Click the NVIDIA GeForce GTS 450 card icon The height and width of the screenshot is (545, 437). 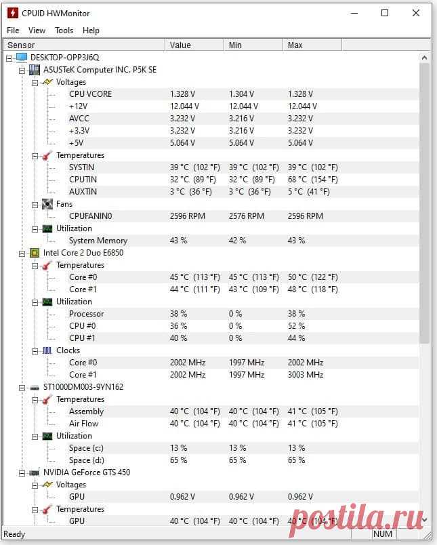pos(35,472)
